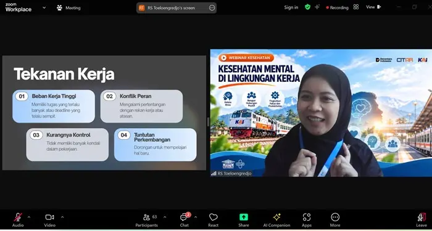Image resolution: width=432 pixels, height=231 pixels.
Task: Click the Kelola Stres circle icon
Action: tap(228, 99)
